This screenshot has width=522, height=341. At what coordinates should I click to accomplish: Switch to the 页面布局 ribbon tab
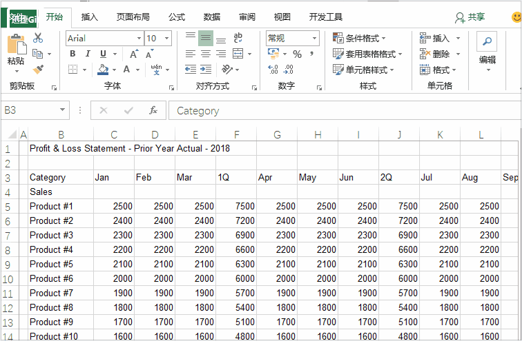pyautogui.click(x=133, y=17)
